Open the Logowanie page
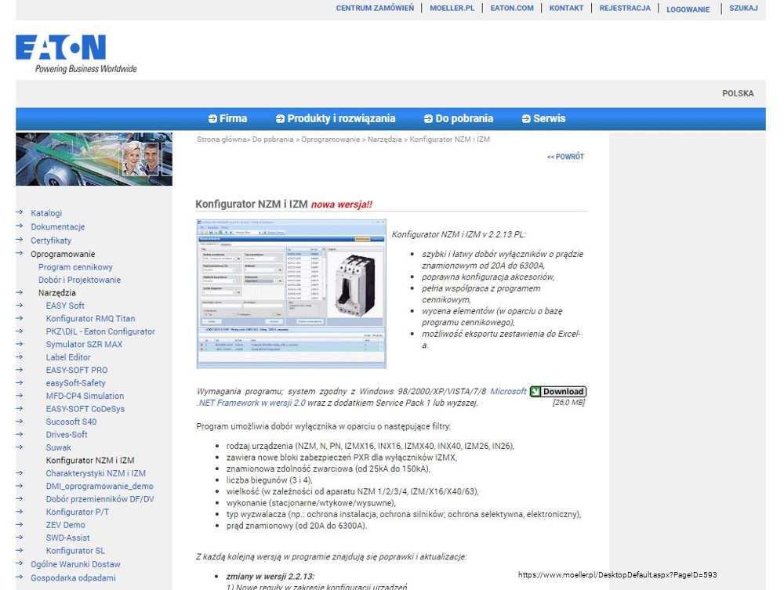This screenshot has height=590, width=784. [x=688, y=9]
